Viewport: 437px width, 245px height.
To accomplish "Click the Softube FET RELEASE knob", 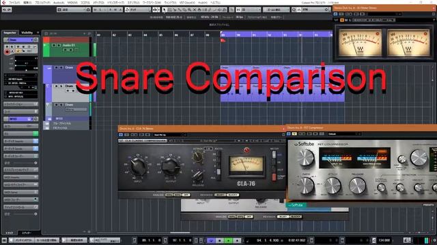I will 357,185.
